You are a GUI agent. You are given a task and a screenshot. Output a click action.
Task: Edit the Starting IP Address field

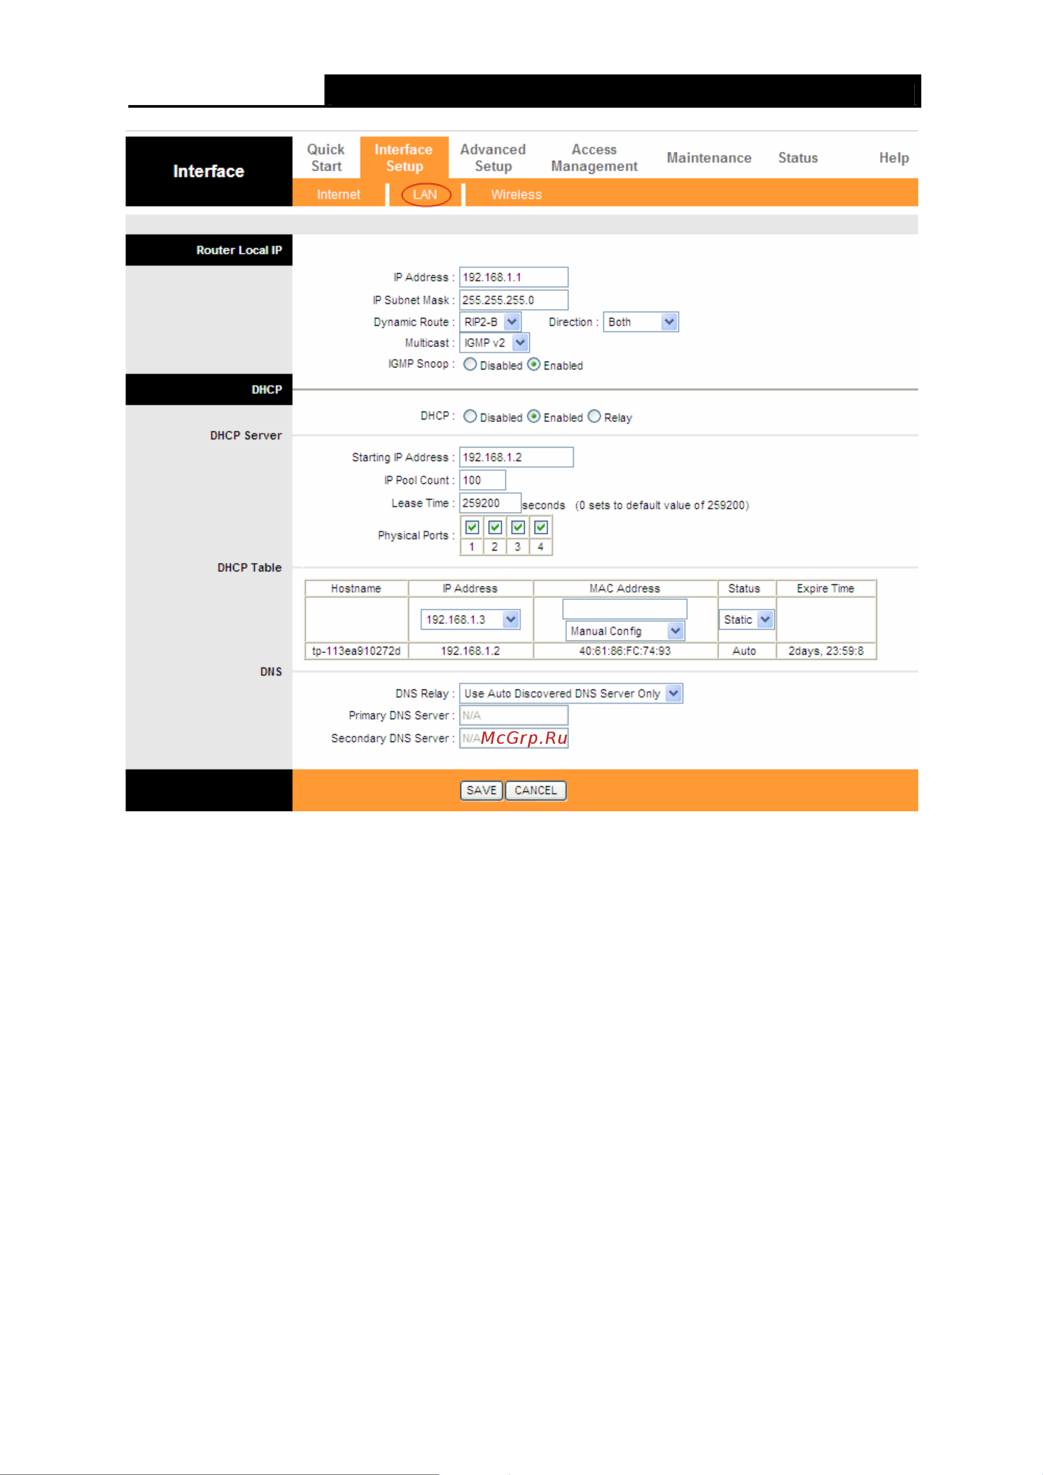(x=516, y=457)
